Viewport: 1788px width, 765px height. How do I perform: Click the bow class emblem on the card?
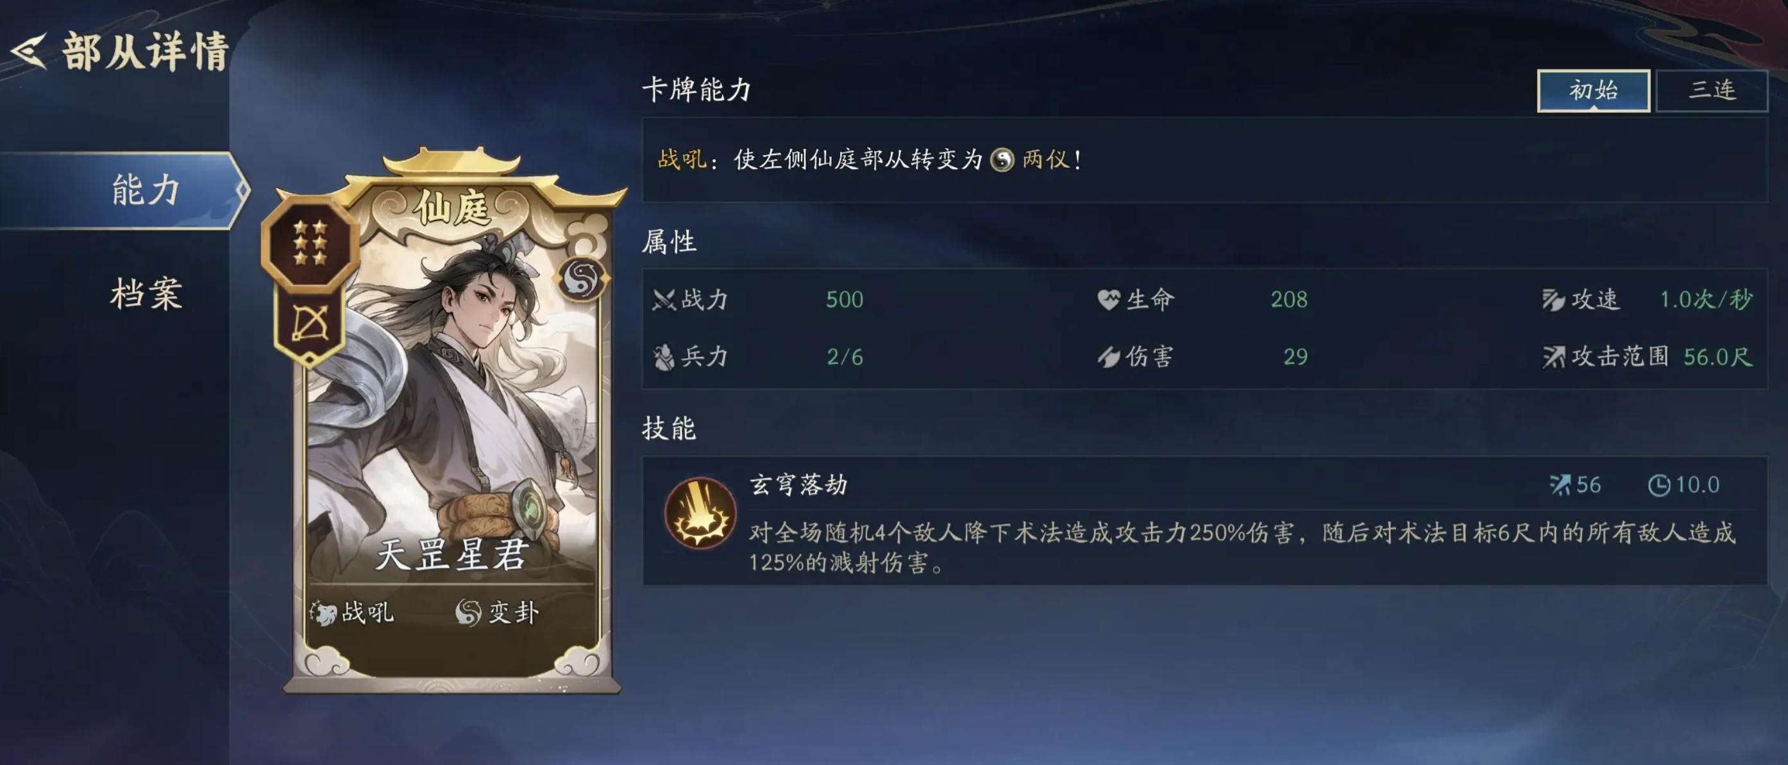[310, 324]
